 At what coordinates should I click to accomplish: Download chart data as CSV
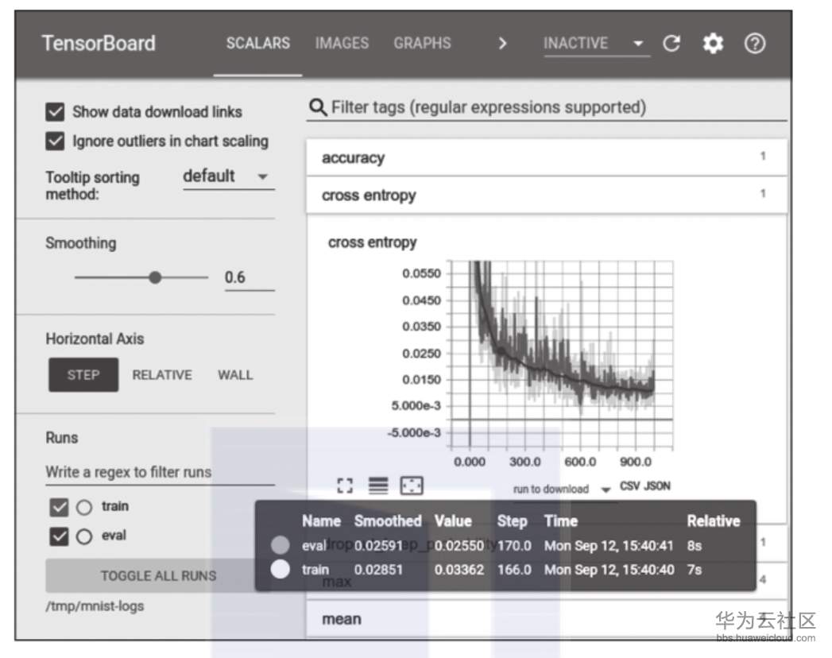629,486
